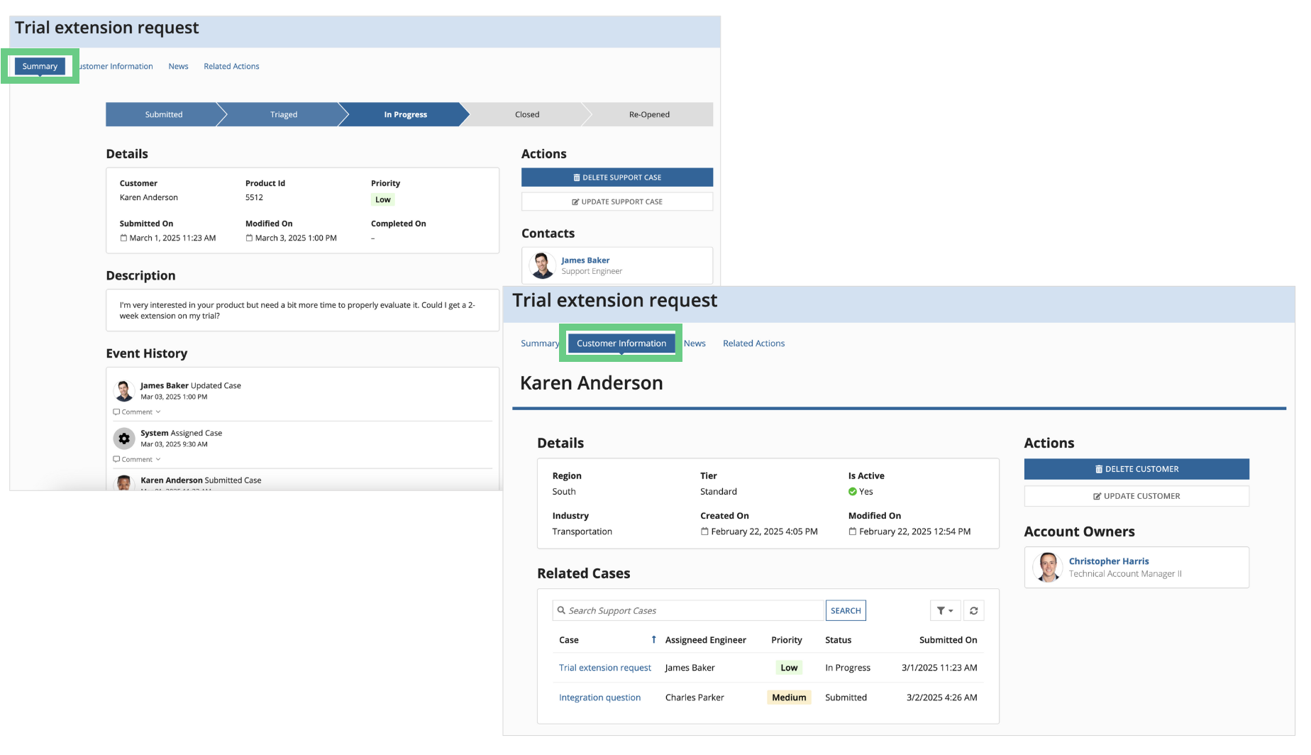Click Triaged milestone stage
Screen dimensions: 1311x755
coord(284,114)
